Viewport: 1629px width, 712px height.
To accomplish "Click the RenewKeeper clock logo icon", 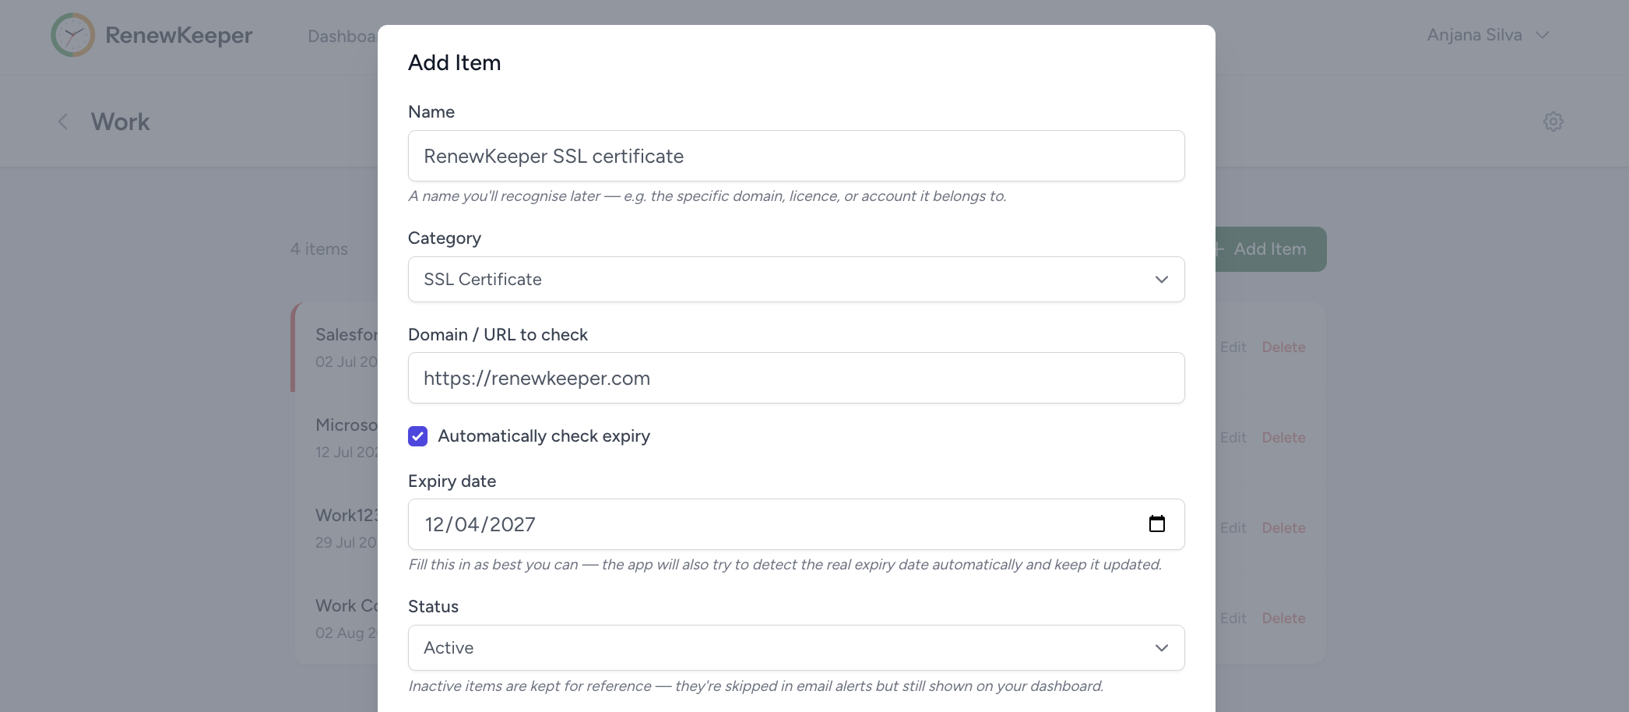I will click(x=72, y=35).
